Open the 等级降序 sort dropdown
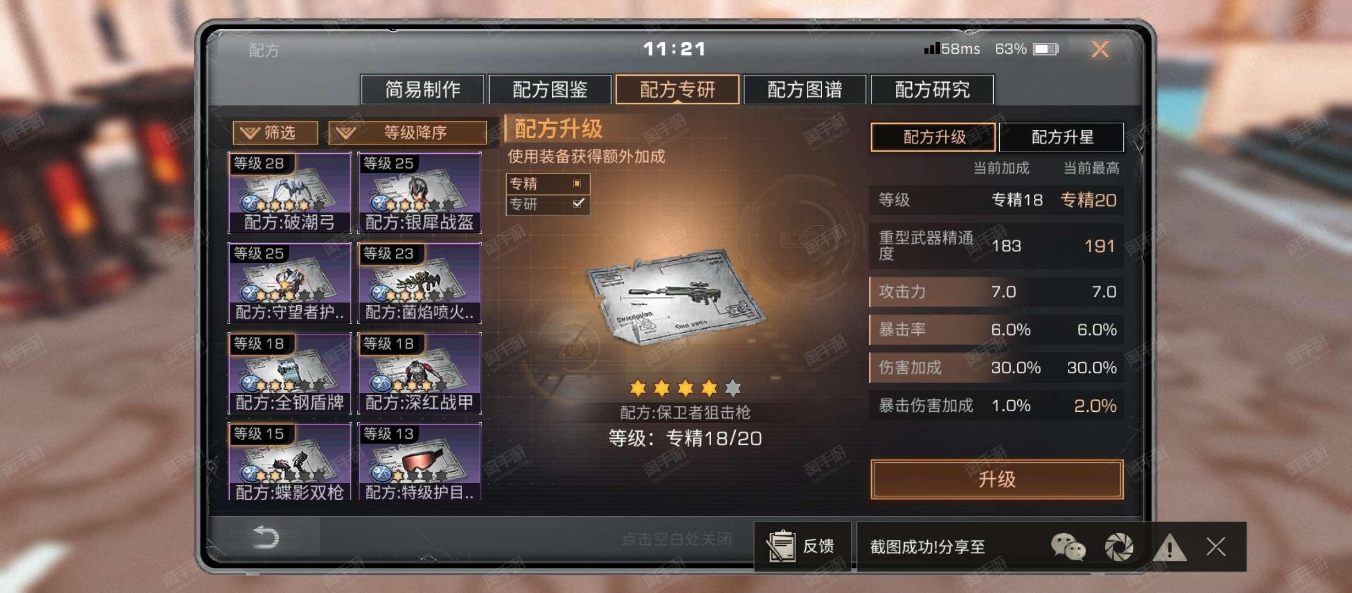The height and width of the screenshot is (593, 1352). 407,132
